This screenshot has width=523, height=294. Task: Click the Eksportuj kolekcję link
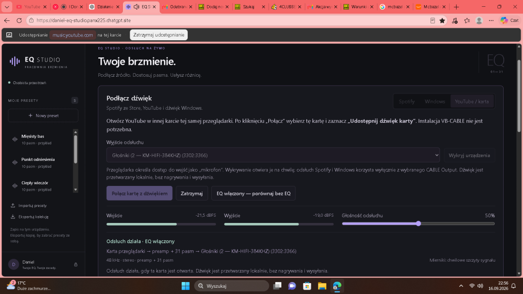tap(30, 217)
